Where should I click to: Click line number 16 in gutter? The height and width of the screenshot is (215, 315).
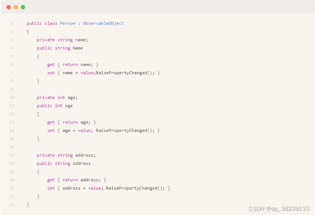[x=12, y=147]
